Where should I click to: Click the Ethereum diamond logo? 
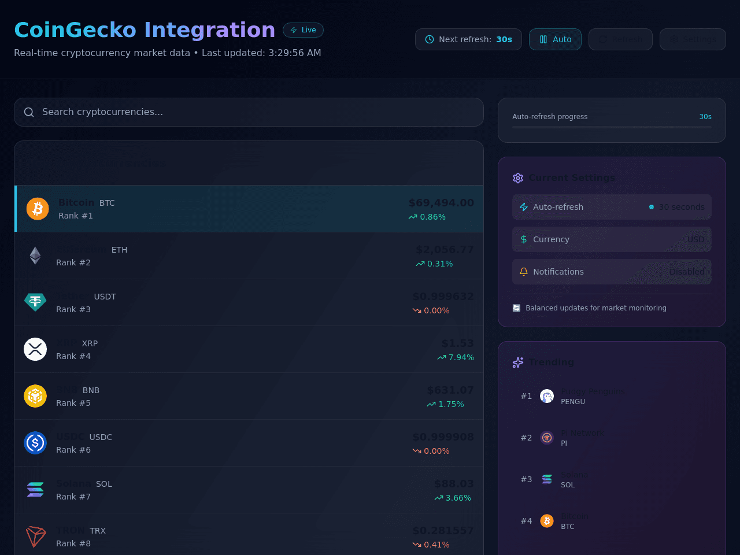[x=35, y=256]
